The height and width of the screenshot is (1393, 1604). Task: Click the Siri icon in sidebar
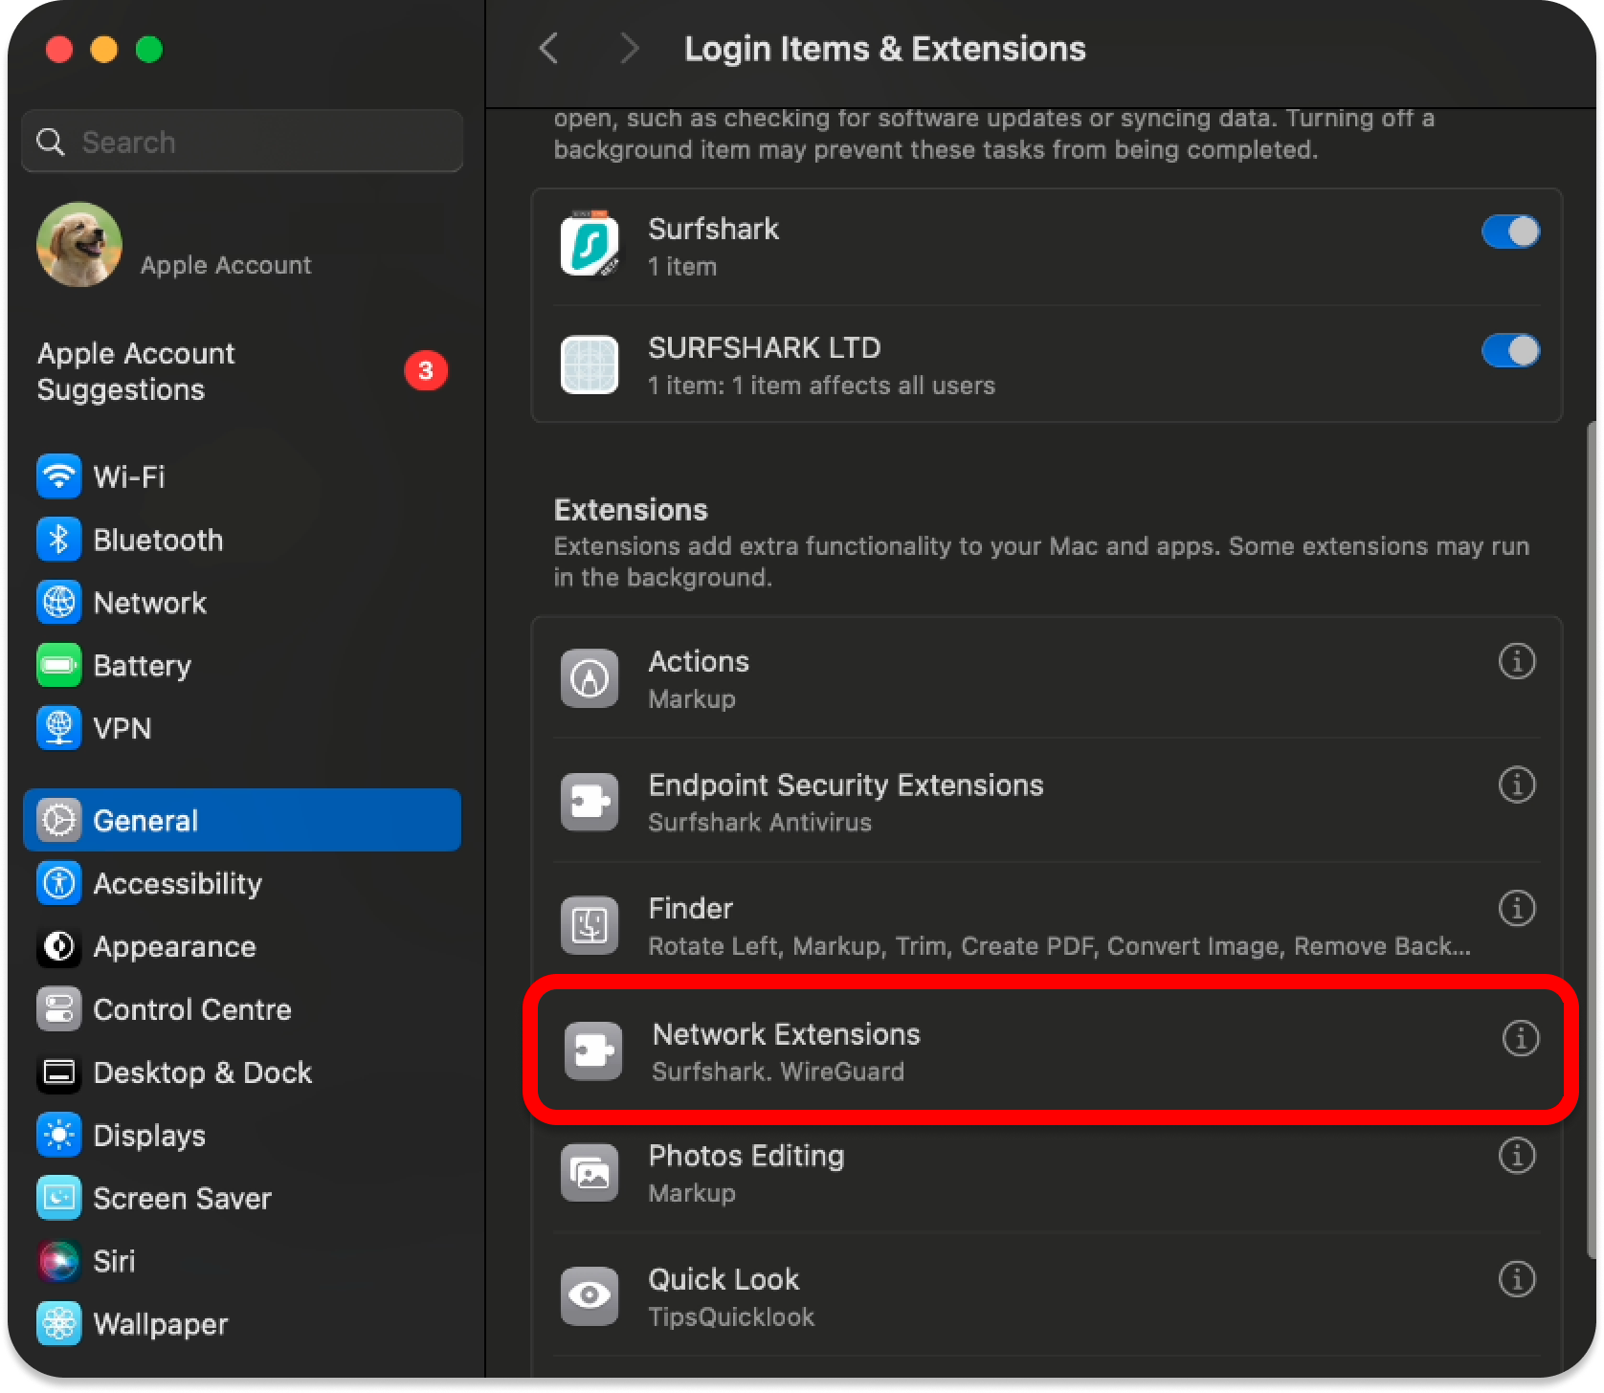[58, 1261]
